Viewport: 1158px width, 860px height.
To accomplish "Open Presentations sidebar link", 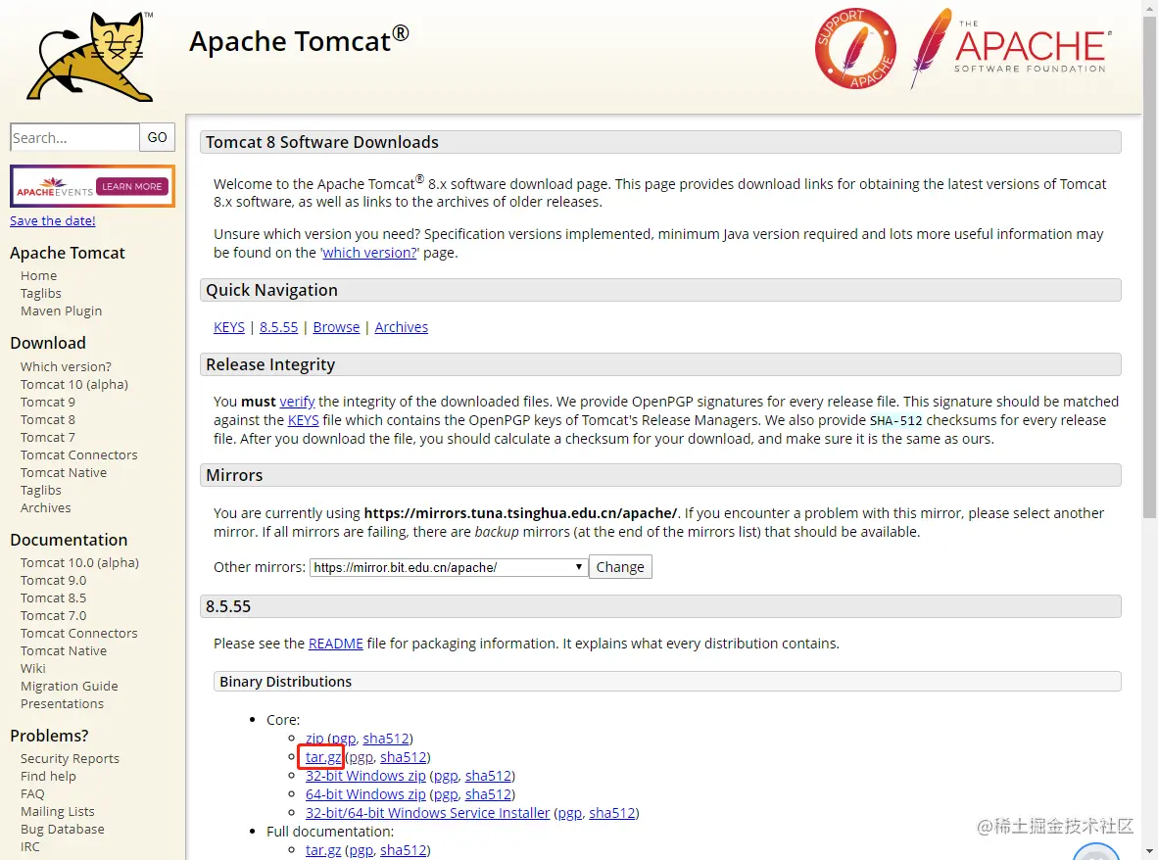I will (x=62, y=703).
